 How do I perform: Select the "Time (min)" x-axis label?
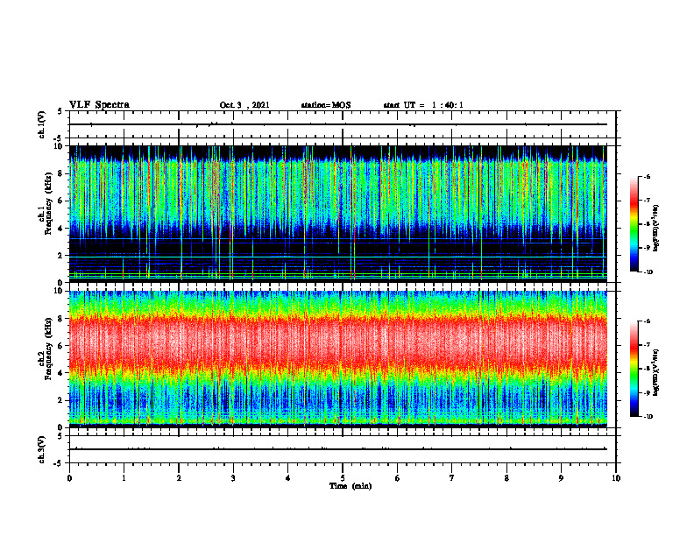tap(351, 486)
